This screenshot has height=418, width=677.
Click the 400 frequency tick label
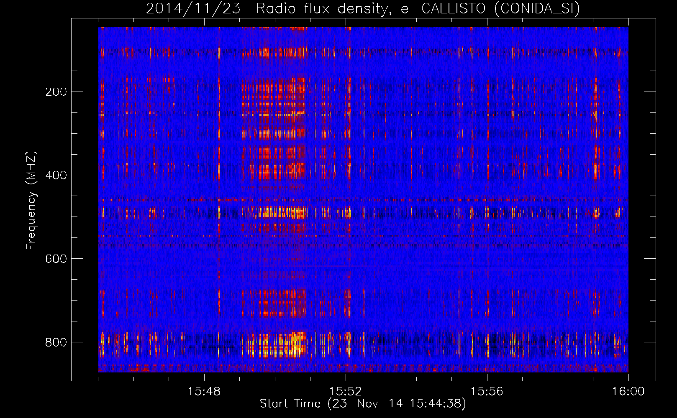(56, 175)
